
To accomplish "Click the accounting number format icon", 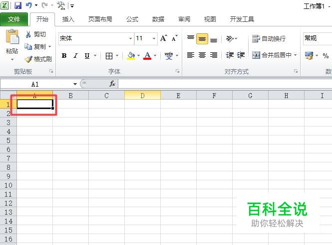I will point(309,56).
